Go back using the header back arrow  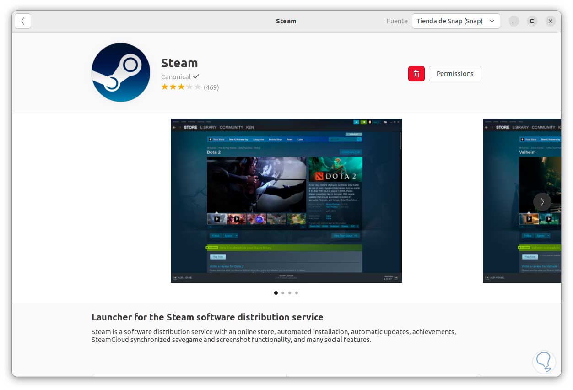click(x=23, y=21)
